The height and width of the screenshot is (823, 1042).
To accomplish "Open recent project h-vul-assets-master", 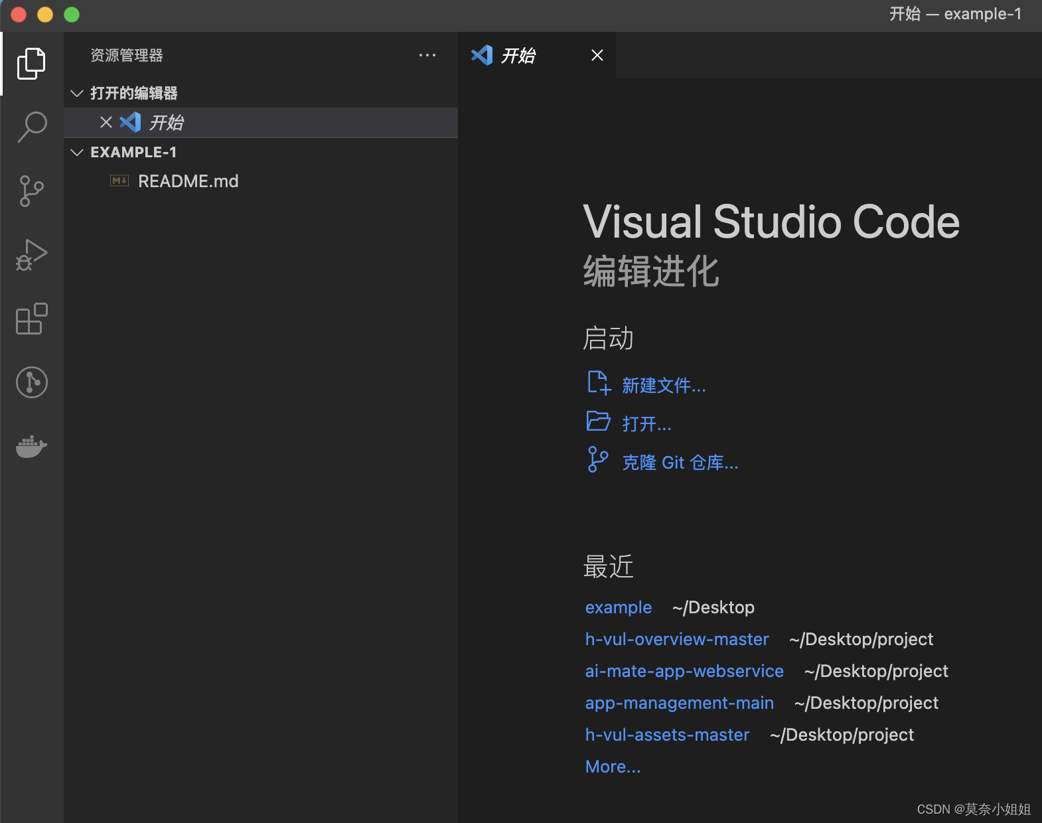I will (x=667, y=735).
